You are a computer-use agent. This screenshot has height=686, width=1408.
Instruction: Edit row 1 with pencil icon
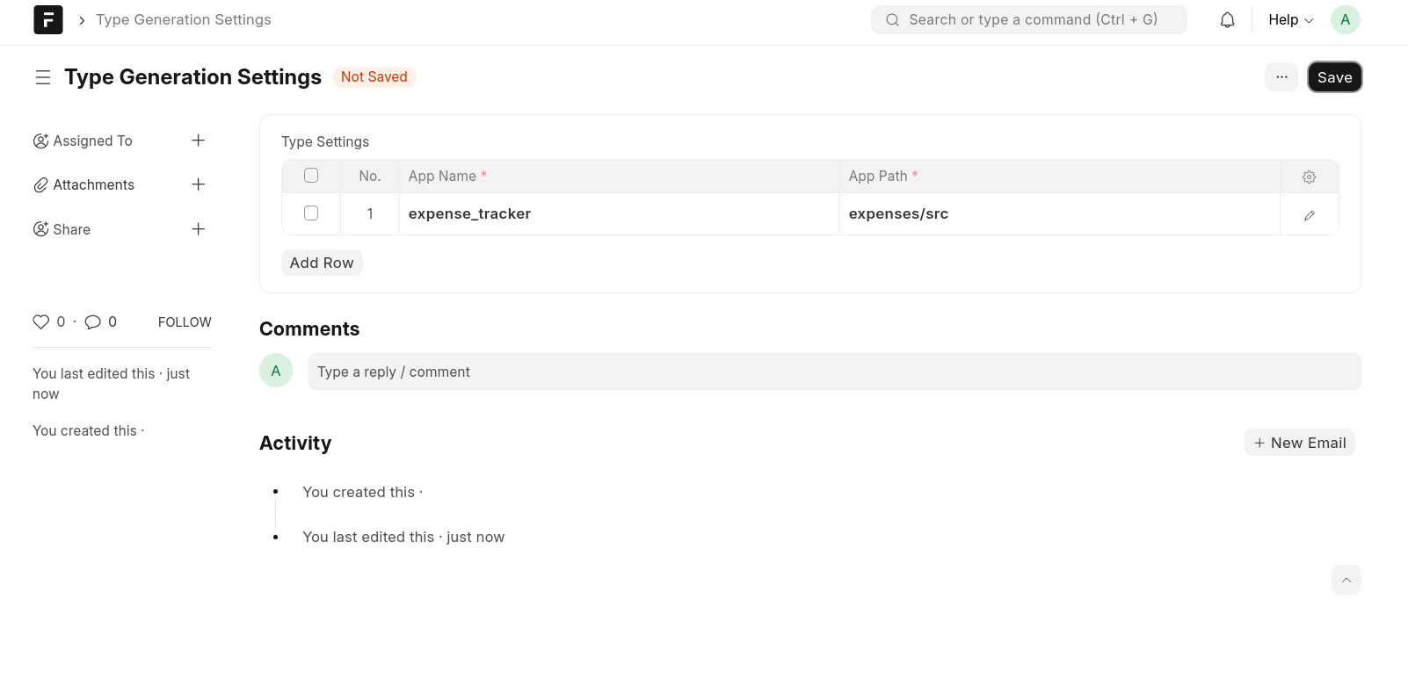[x=1309, y=215]
